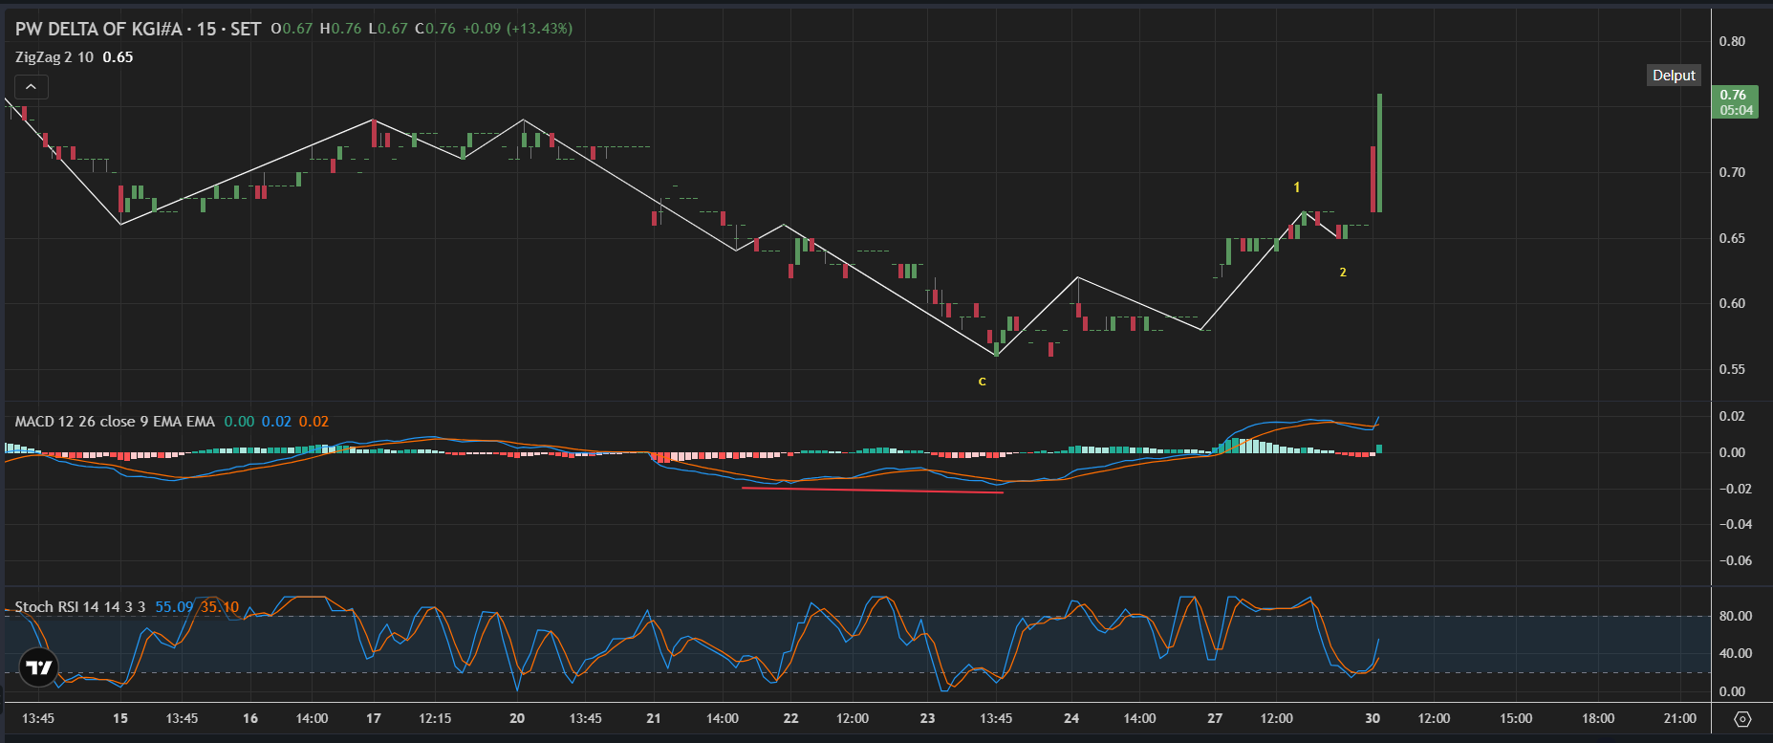Click the change value +0.09 (+13.43%)

517,29
